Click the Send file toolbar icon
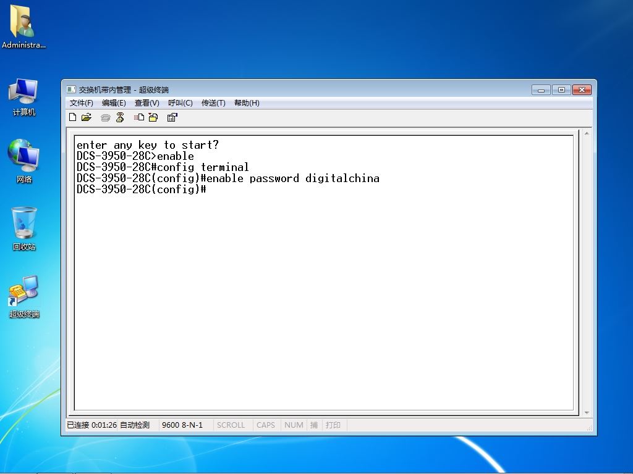This screenshot has height=474, width=633. tap(139, 117)
